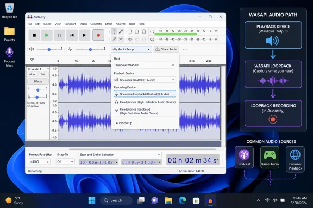
Task: Adjust the playback volume slider handle
Action: click(x=49, y=49)
